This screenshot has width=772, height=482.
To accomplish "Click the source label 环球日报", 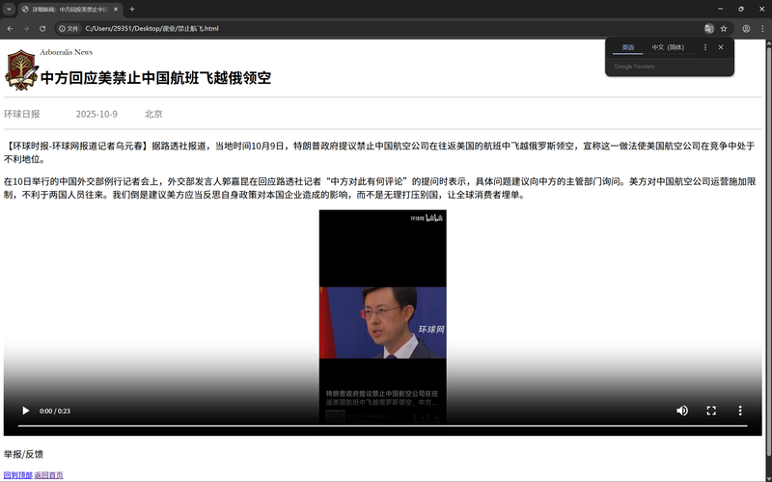I will point(21,114).
